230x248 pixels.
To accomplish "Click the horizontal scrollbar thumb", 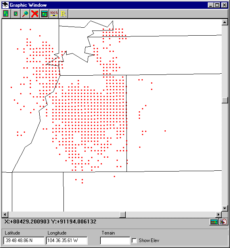I will coord(123,215).
